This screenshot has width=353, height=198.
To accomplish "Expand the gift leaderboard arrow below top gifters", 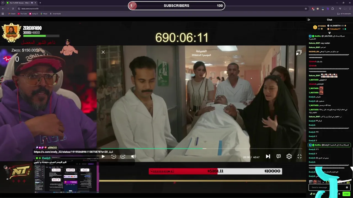I will pyautogui.click(x=329, y=32).
